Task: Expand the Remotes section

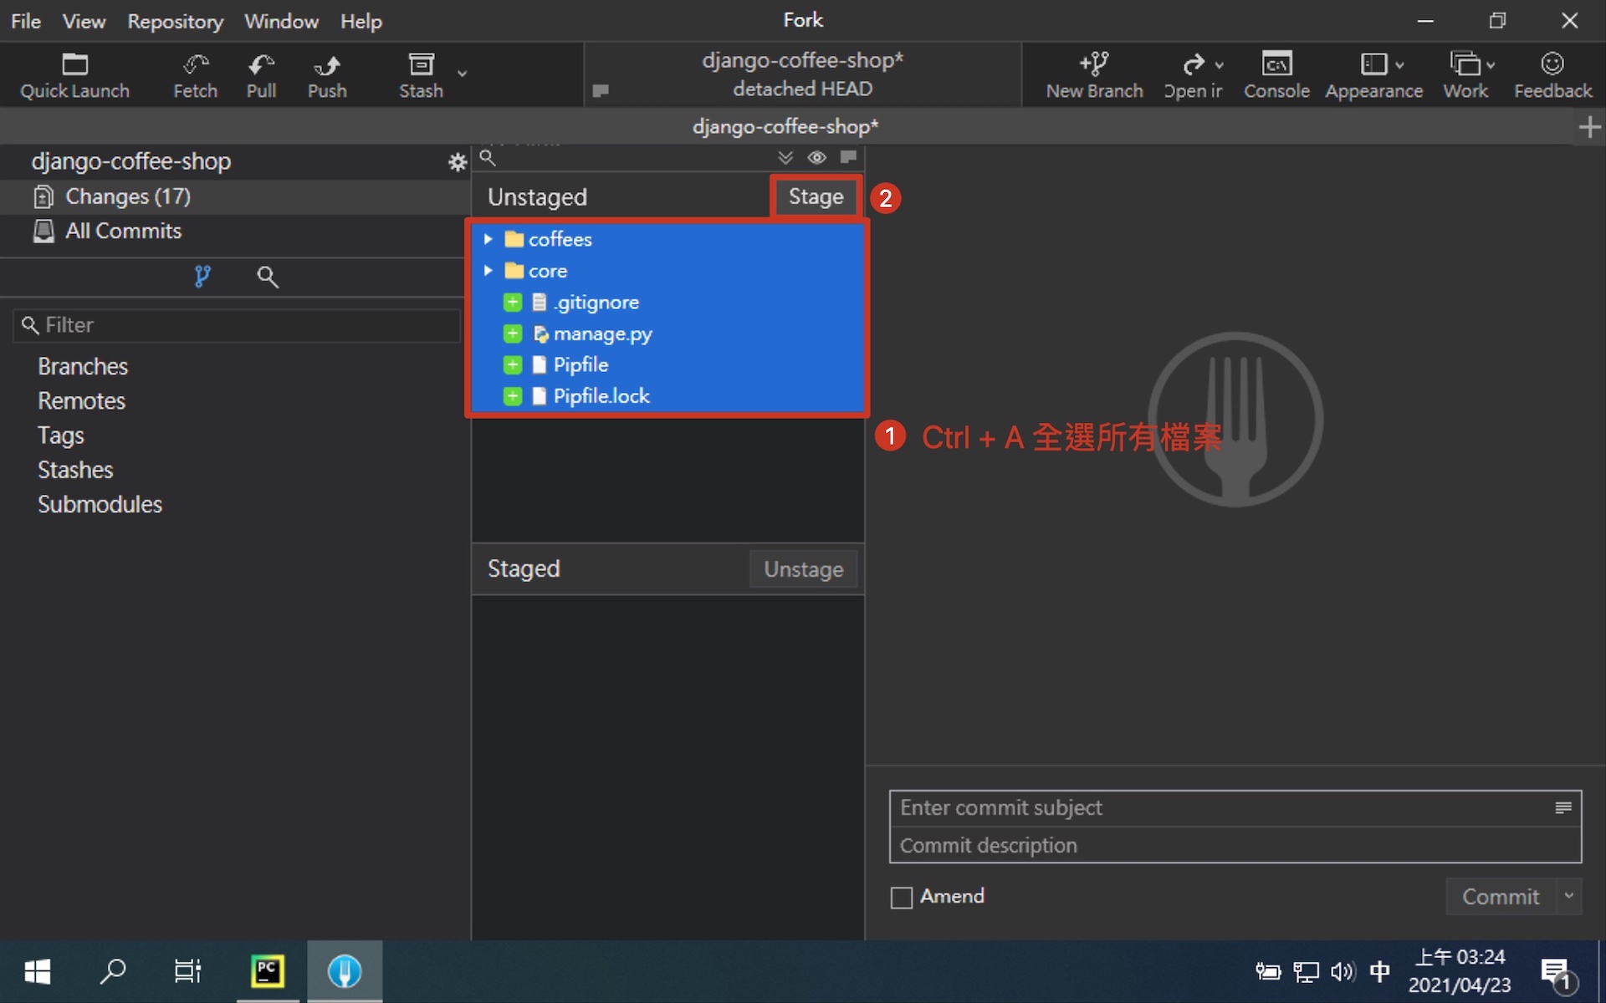Action: (x=81, y=400)
